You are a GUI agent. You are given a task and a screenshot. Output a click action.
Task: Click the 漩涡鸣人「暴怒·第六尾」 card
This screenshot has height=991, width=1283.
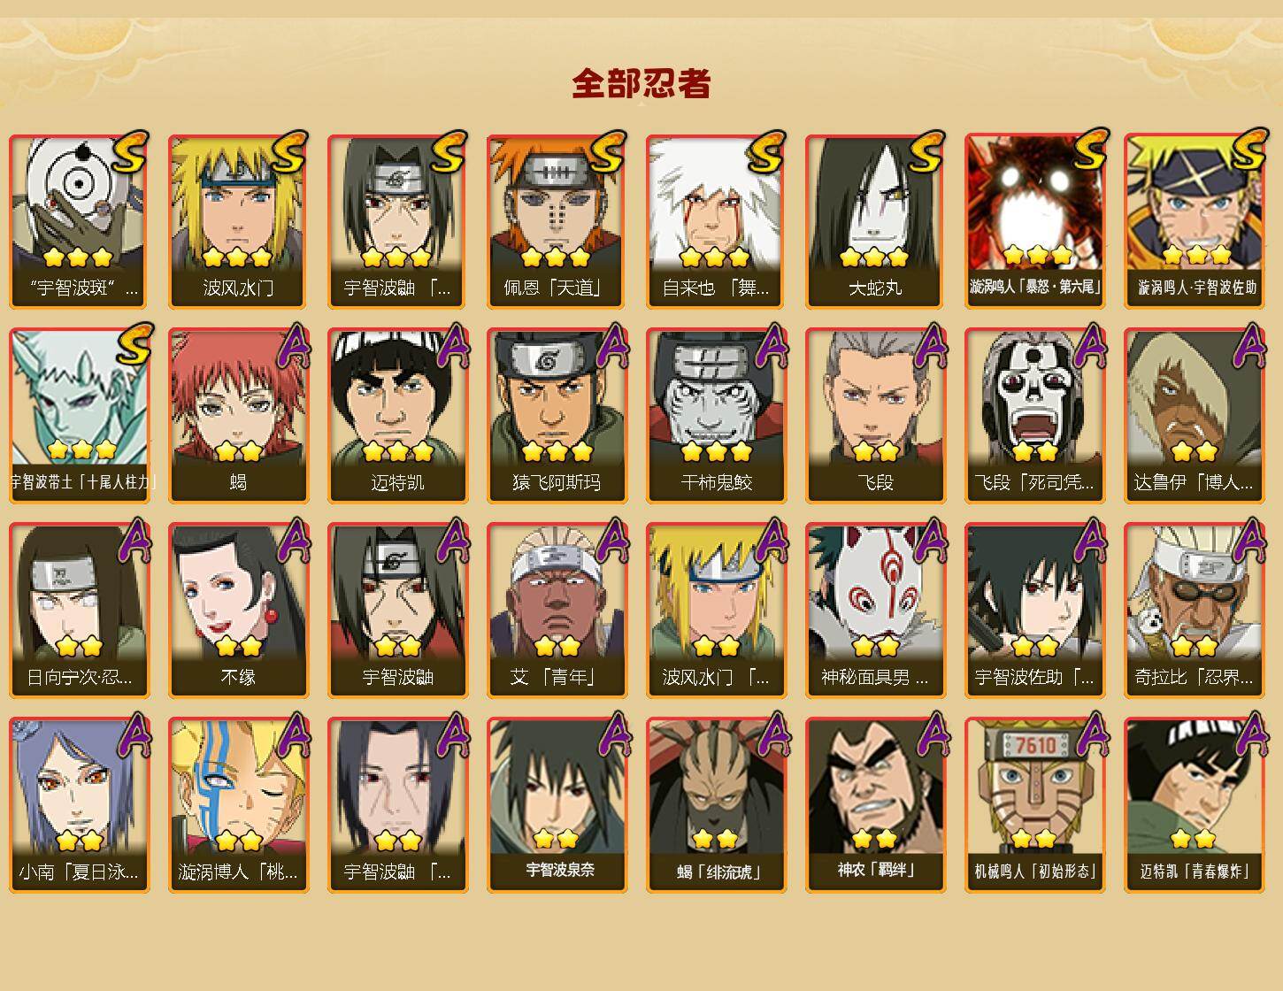(1034, 221)
